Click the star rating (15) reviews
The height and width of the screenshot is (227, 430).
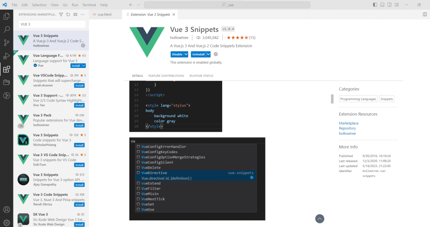pos(241,38)
